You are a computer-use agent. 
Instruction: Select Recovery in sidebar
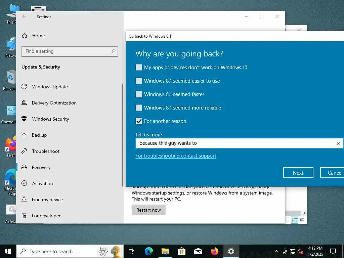coord(41,167)
